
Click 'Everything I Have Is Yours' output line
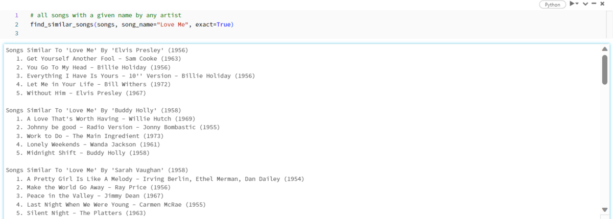pos(135,76)
